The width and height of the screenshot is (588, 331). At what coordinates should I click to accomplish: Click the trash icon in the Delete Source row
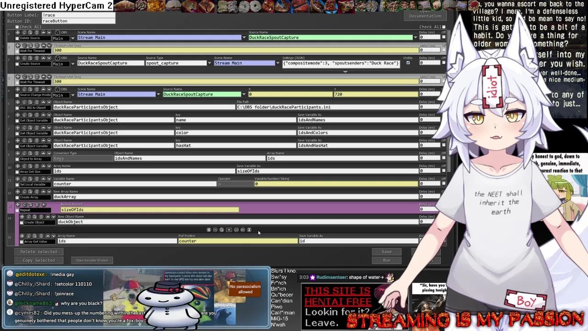[37, 33]
